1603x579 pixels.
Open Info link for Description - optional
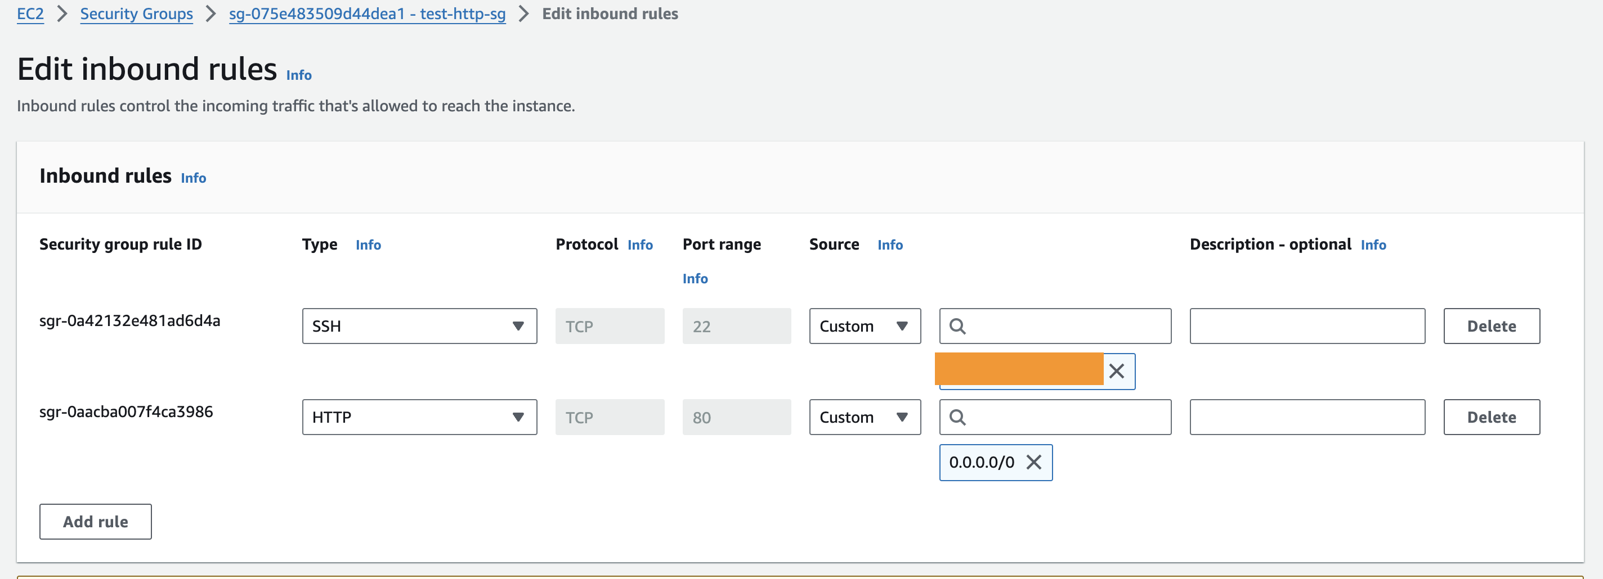[1373, 245]
